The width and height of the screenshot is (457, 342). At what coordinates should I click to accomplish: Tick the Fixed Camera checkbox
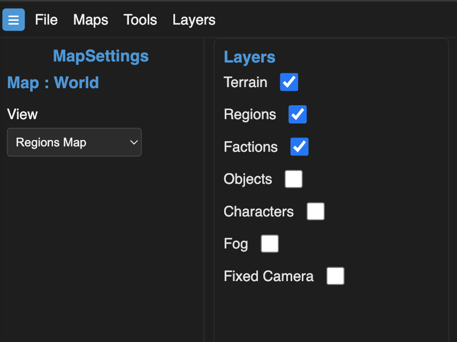(x=335, y=276)
